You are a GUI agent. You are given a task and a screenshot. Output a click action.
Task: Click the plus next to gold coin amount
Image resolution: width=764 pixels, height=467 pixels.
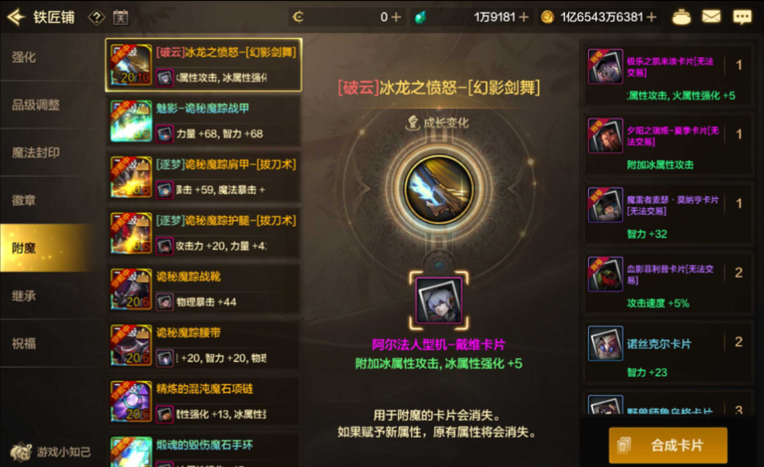(x=652, y=17)
